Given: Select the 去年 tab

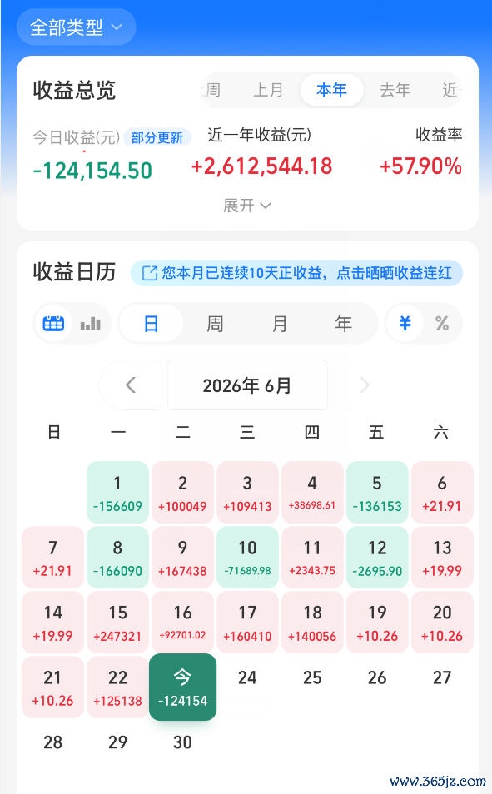Looking at the screenshot, I should pyautogui.click(x=395, y=90).
